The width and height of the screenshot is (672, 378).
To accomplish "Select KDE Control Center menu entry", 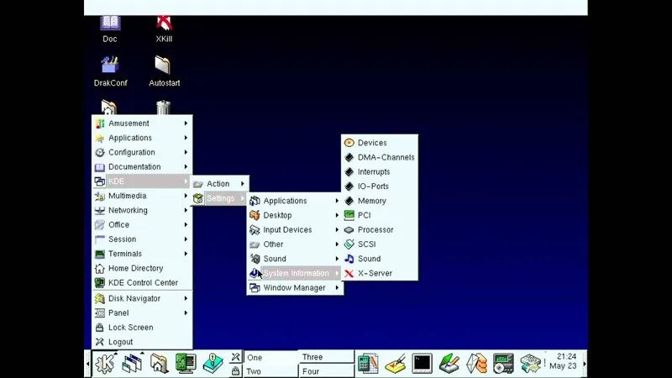I will click(142, 283).
